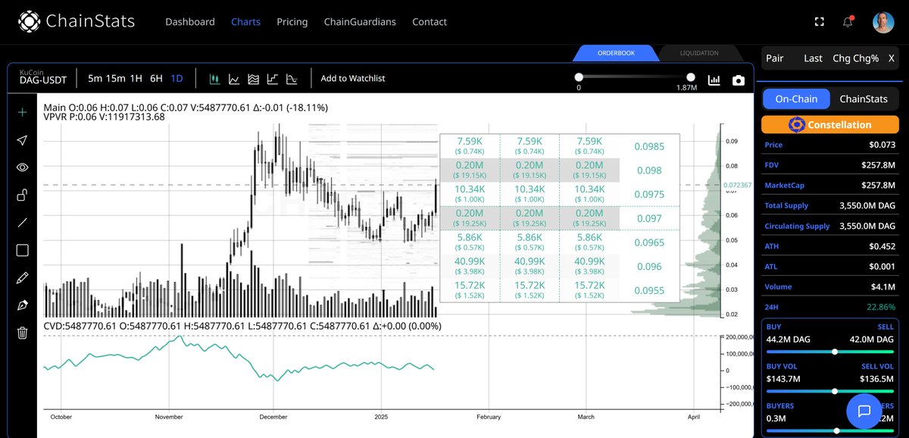
Task: Open the Charts menu
Action: pos(245,22)
